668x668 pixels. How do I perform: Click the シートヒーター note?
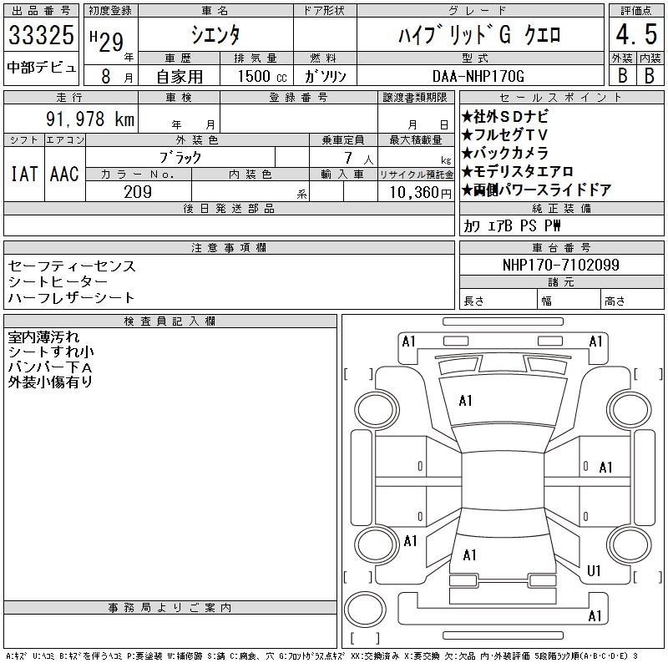coord(58,281)
